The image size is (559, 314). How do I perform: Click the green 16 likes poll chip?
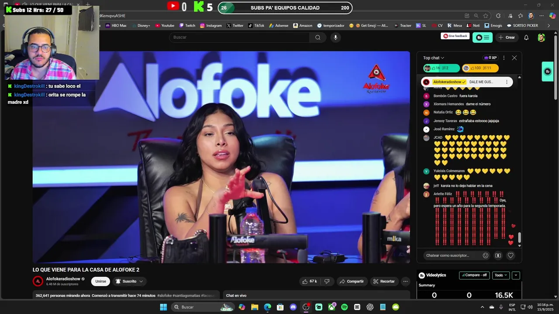click(x=441, y=68)
